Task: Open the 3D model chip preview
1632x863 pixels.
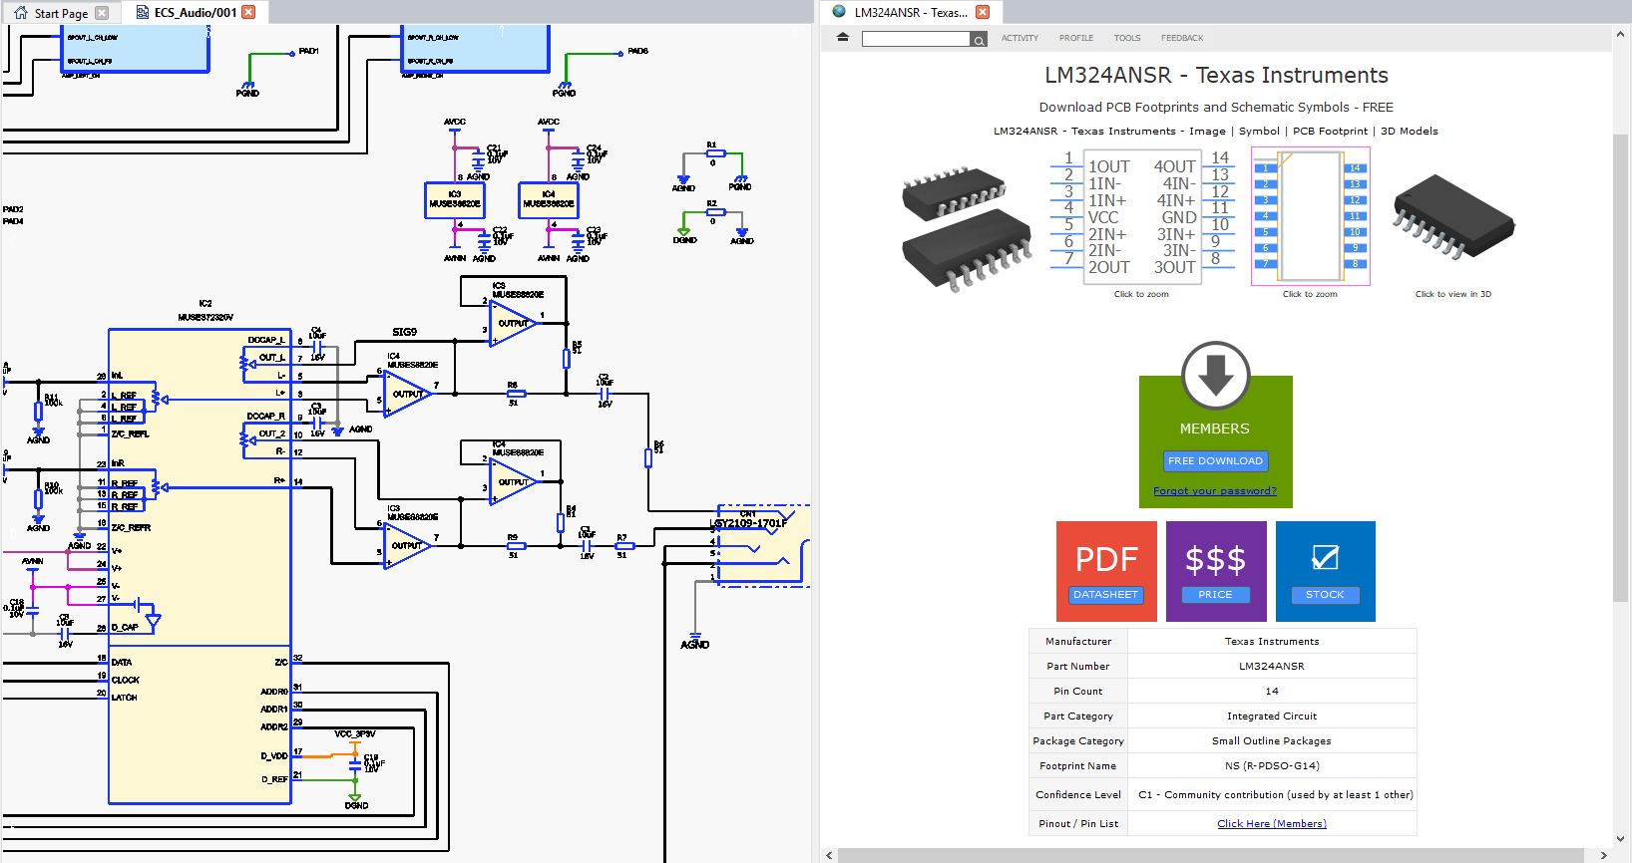Action: click(x=1453, y=217)
